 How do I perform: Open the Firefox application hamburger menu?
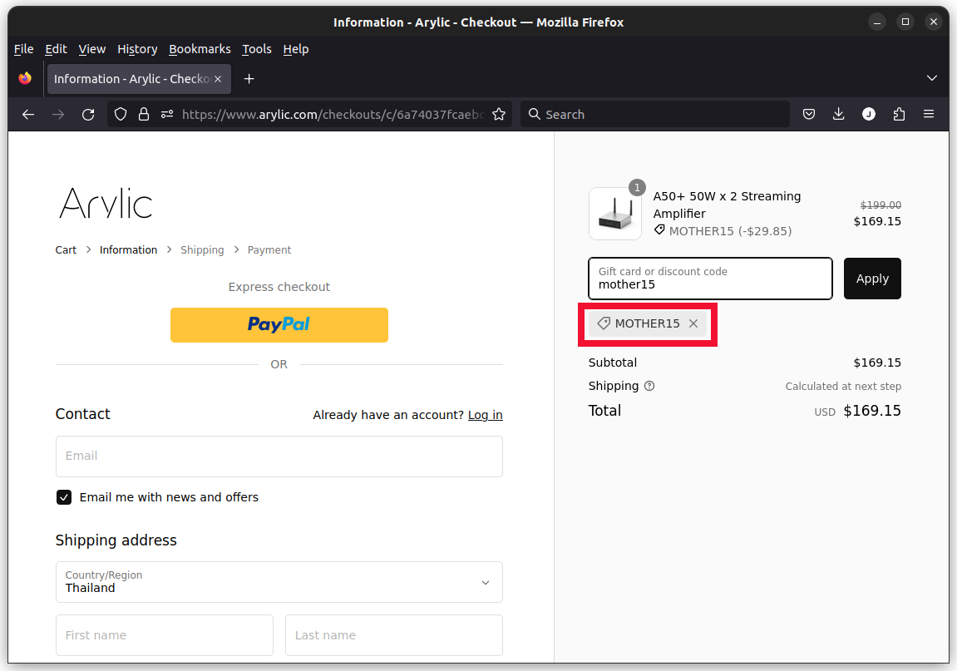click(x=928, y=114)
